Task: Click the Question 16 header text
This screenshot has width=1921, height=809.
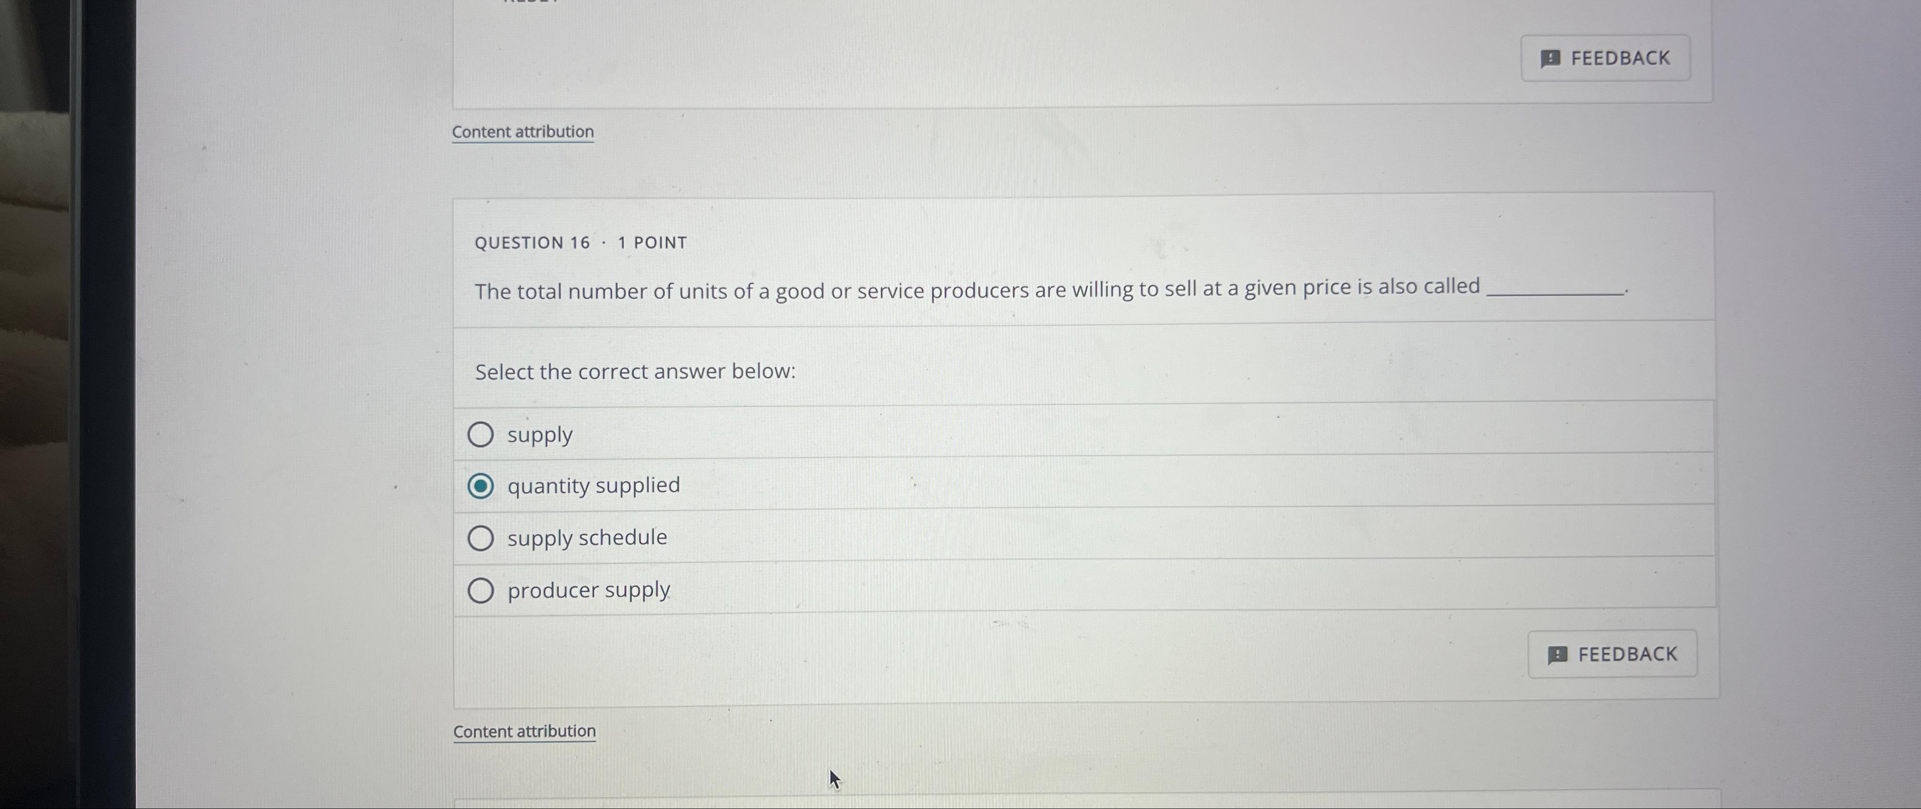Action: (533, 241)
